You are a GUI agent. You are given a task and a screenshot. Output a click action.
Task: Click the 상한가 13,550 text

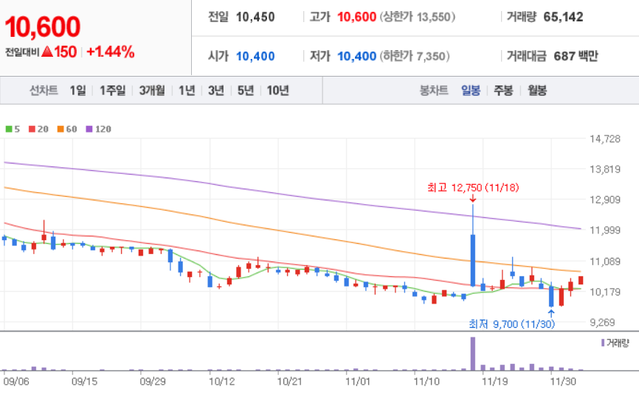(x=418, y=17)
